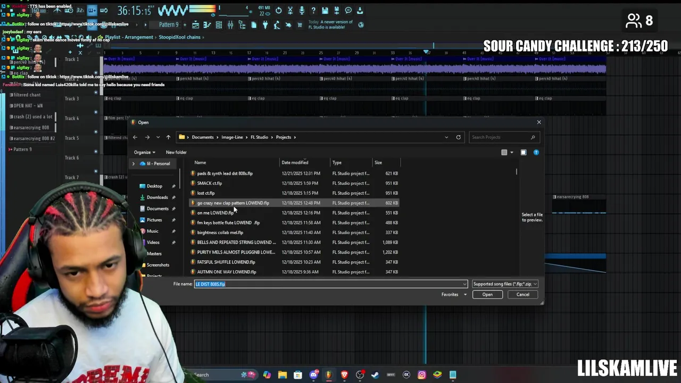The image size is (681, 383).
Task: Click Image-Line in the address breadcrumb
Action: pos(232,137)
